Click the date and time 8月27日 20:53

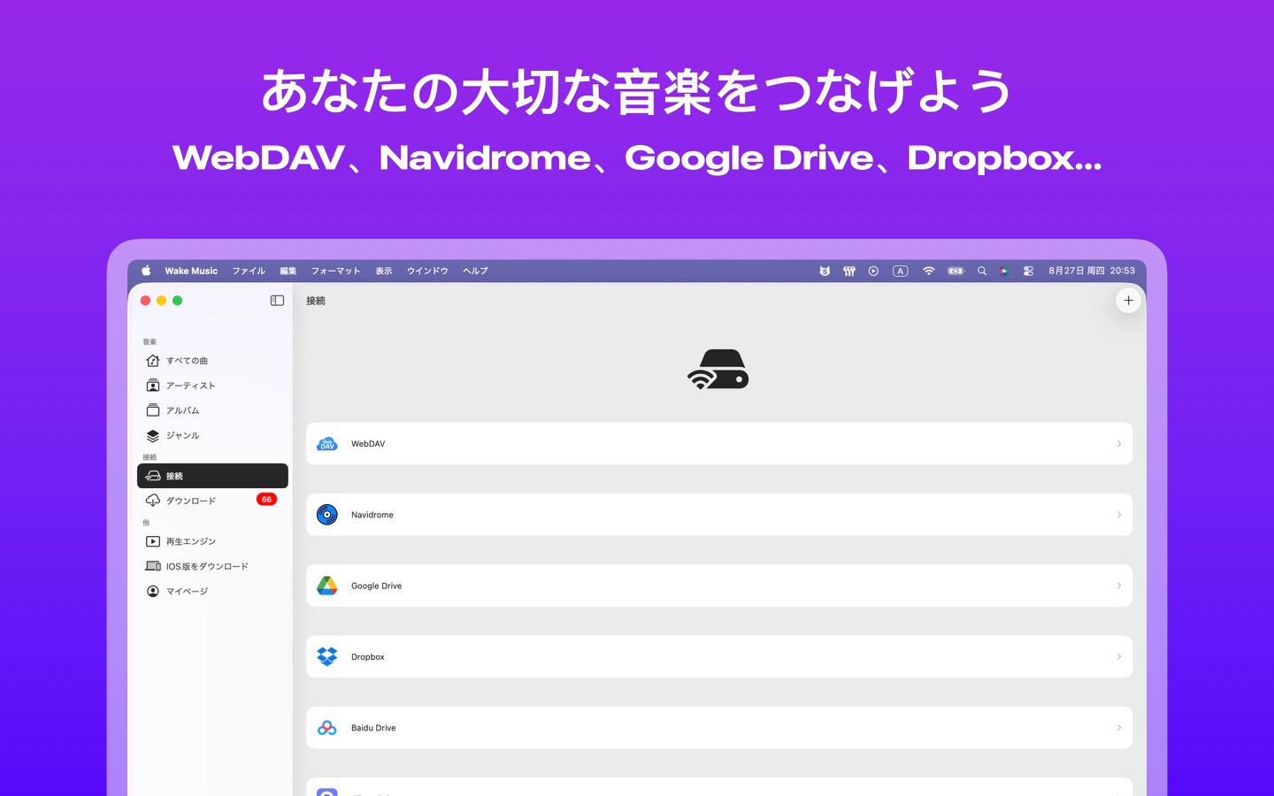tap(1092, 271)
